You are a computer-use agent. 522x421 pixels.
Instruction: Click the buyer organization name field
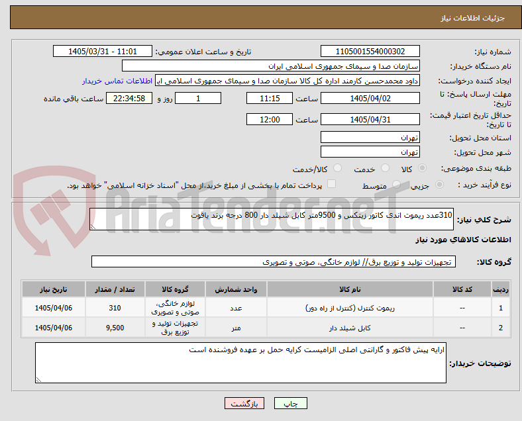coord(271,66)
